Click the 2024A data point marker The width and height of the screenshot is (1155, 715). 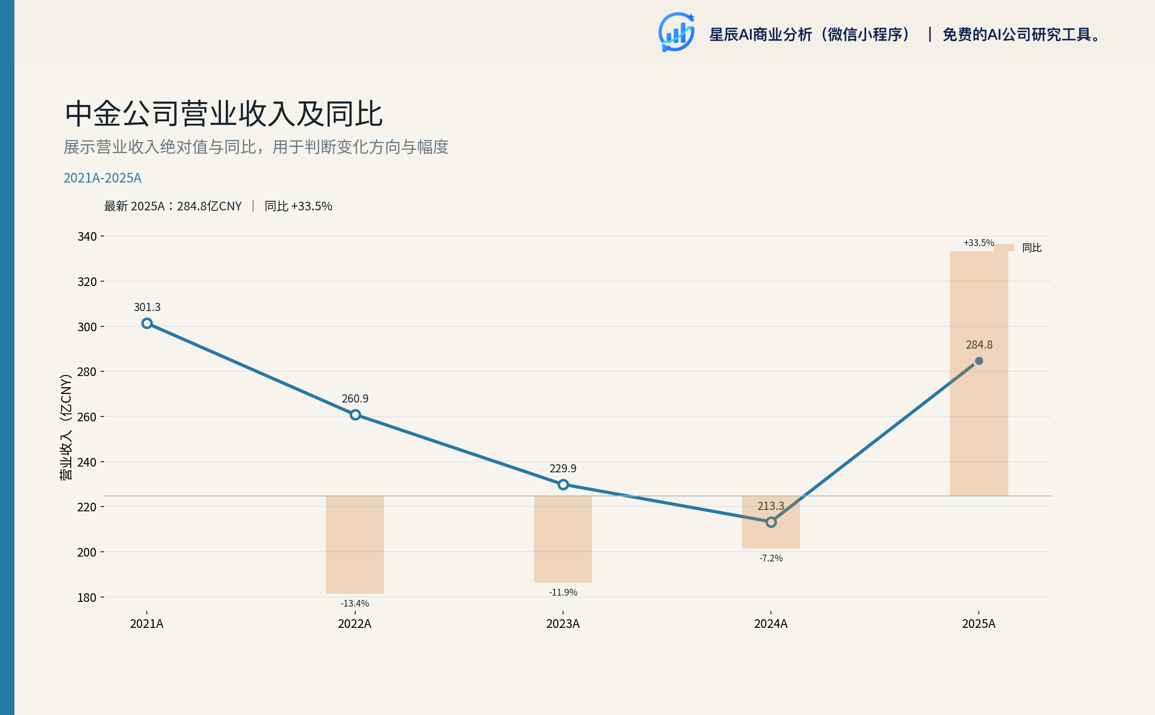771,522
